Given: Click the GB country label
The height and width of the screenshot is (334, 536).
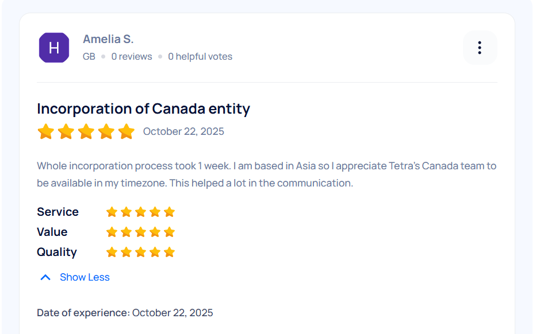Looking at the screenshot, I should [89, 56].
